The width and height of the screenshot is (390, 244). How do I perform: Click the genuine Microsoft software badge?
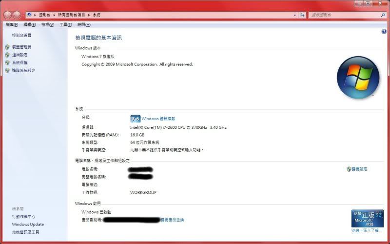(x=367, y=218)
